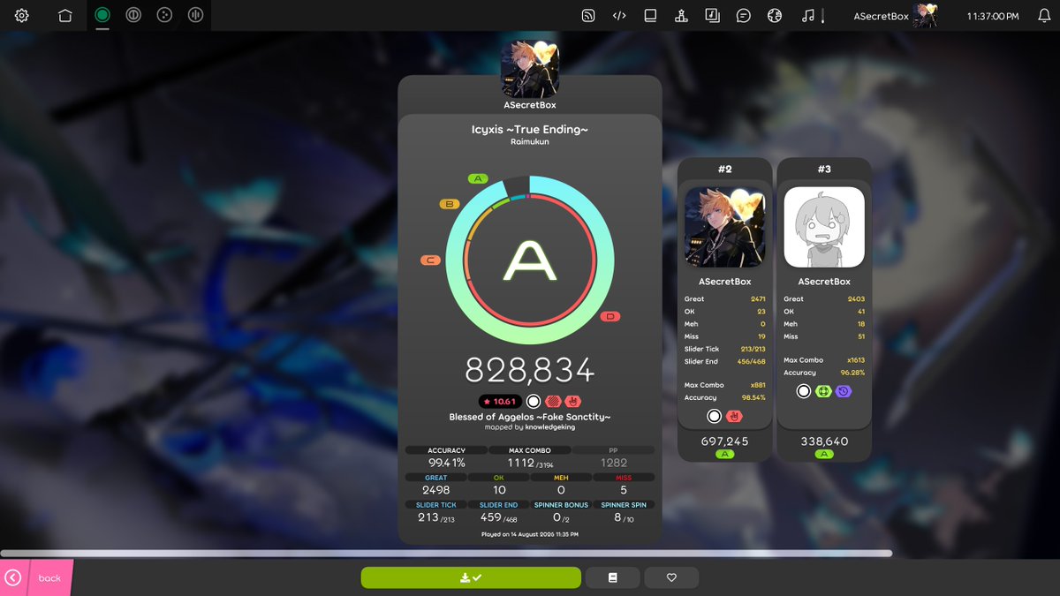Open the collection tag button
Image resolution: width=1060 pixels, height=596 pixels.
tap(612, 577)
